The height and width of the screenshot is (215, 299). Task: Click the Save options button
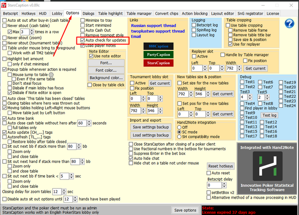(x=185, y=210)
